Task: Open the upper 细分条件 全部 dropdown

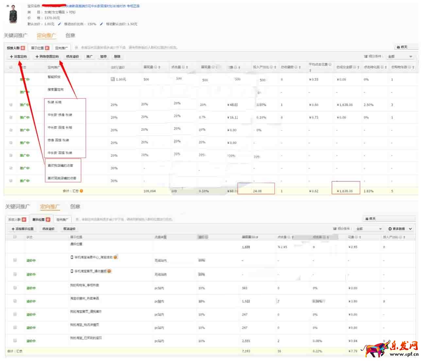Action: coord(400,57)
